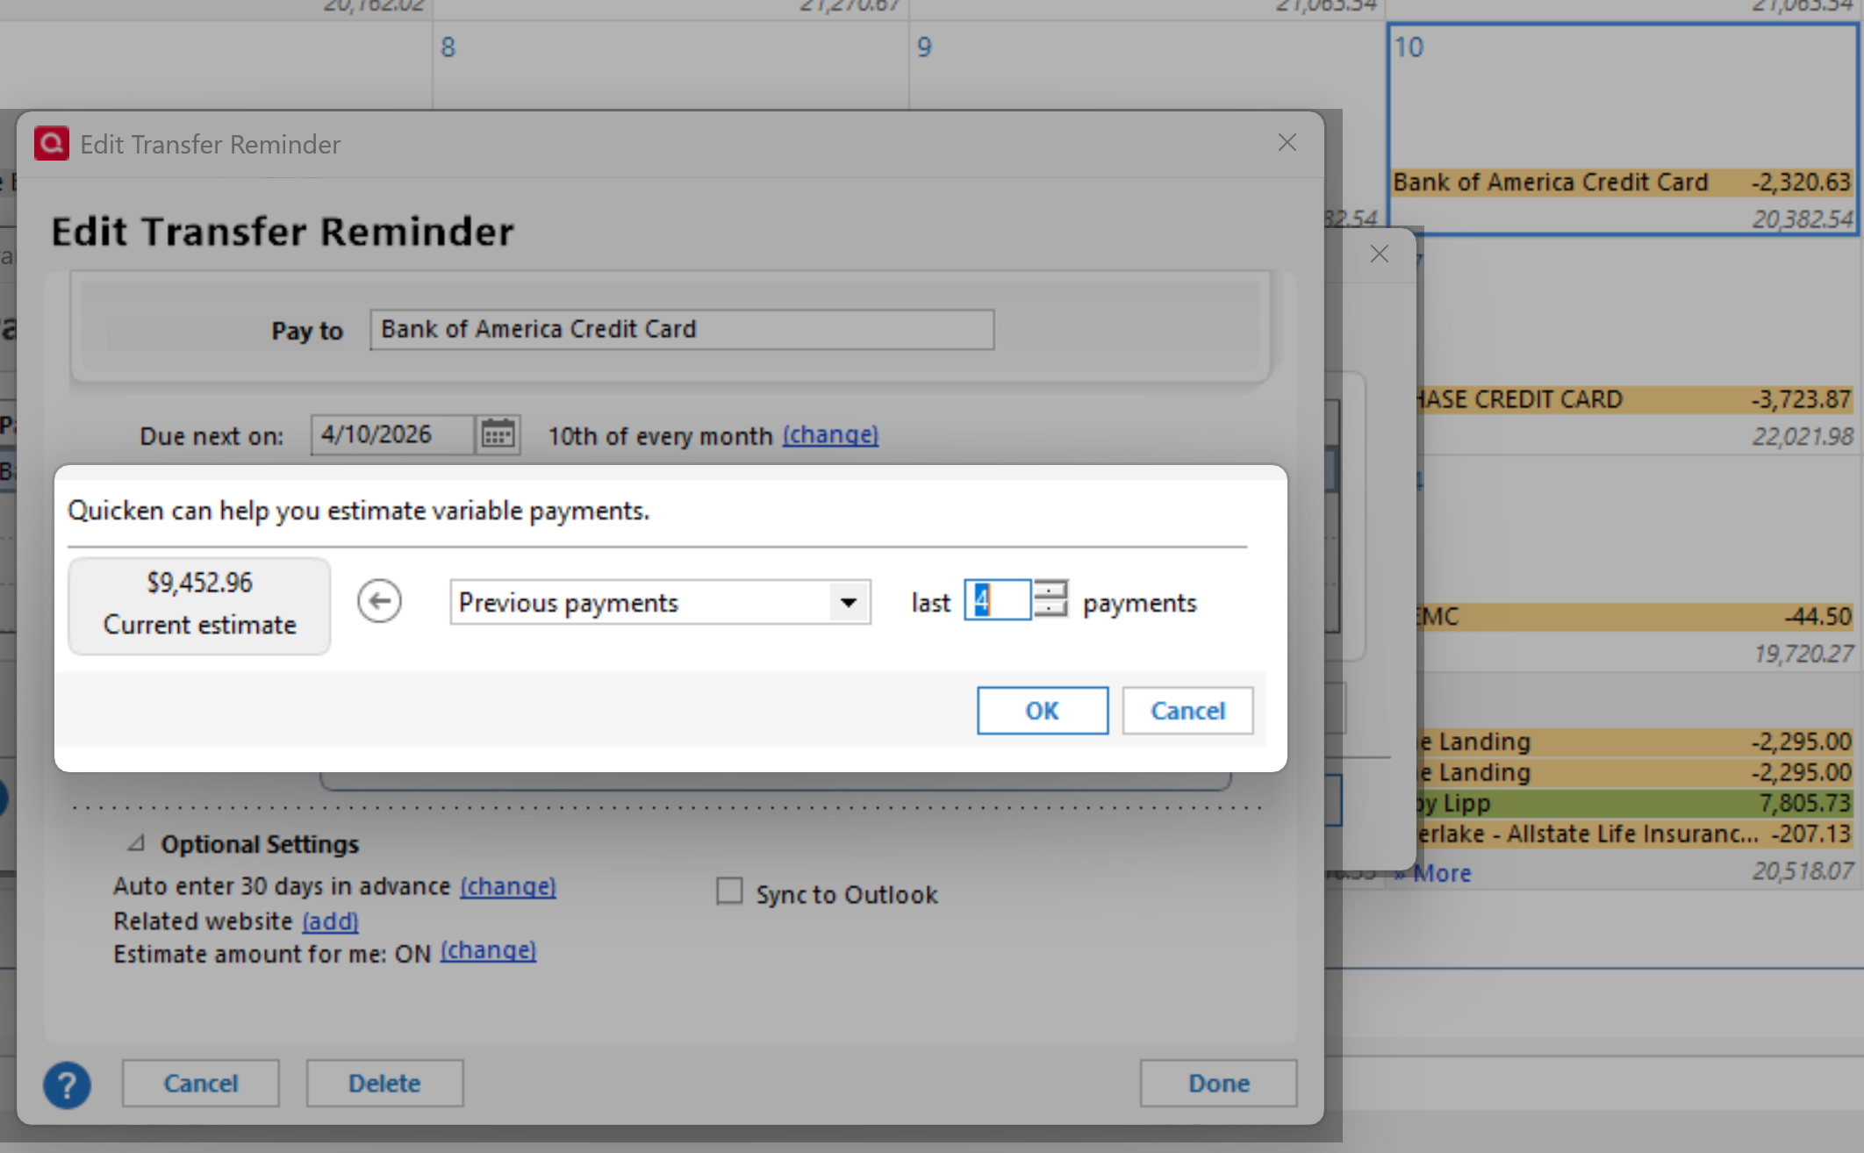Close the Edit Transfer Reminder dialog

[x=1287, y=143]
